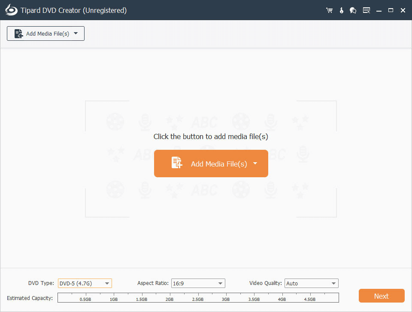Expand the toolbar Add Media File(s) arrow
Viewport: 412px width, 312px height.
[x=76, y=33]
